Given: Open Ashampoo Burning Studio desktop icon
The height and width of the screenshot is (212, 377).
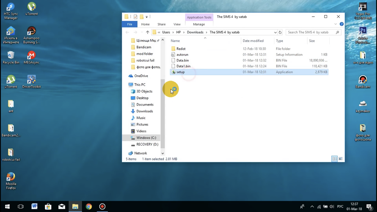Looking at the screenshot, I should (31, 35).
